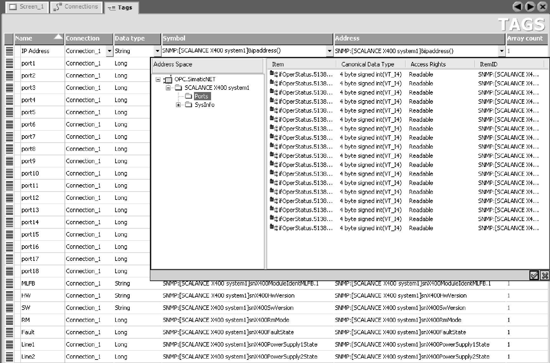Click the String data type of HW
The height and width of the screenshot is (363, 550).
[x=137, y=296]
